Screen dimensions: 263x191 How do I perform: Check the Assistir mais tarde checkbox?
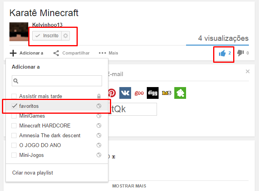click(14, 96)
